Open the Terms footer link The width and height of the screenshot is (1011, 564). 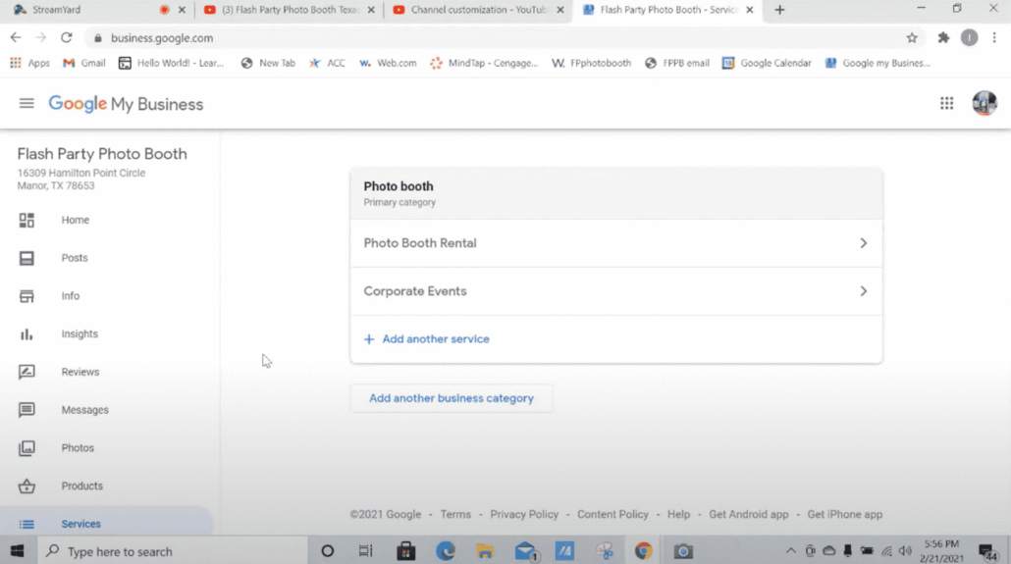click(455, 514)
